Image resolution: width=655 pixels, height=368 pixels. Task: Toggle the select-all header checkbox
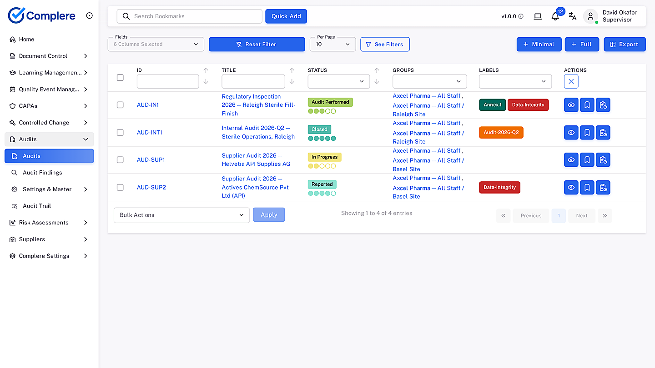pos(120,78)
